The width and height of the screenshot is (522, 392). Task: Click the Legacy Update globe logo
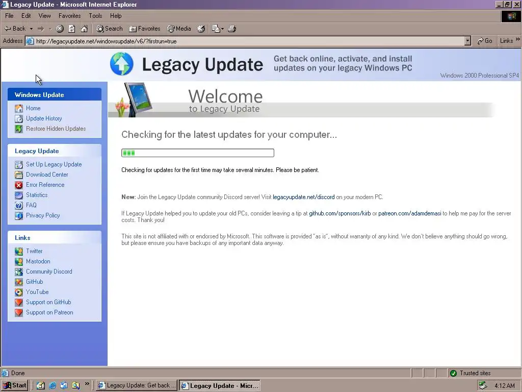[x=122, y=64]
